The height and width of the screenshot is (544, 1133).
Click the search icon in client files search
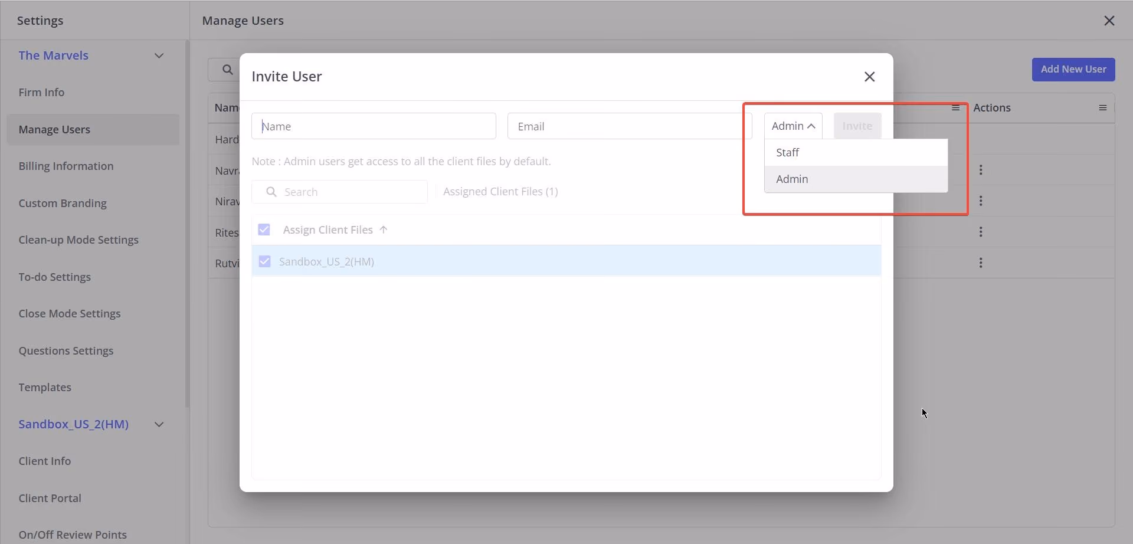tap(271, 192)
